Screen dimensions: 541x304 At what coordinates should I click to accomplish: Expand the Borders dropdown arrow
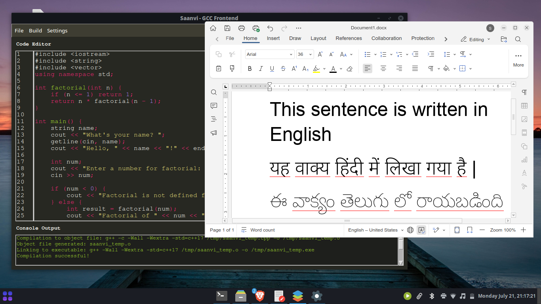pos(471,68)
